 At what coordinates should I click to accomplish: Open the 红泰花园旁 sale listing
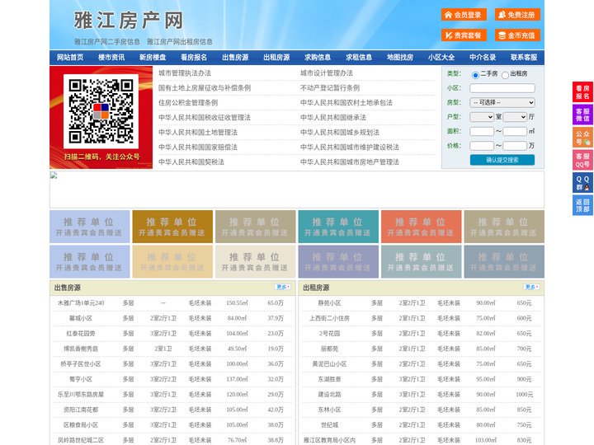click(81, 334)
